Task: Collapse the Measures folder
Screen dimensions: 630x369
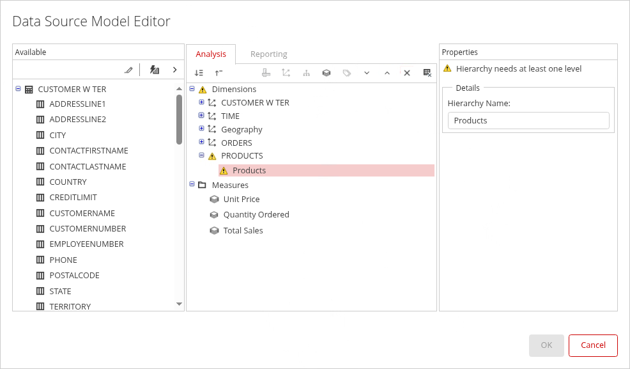Action: tap(192, 185)
